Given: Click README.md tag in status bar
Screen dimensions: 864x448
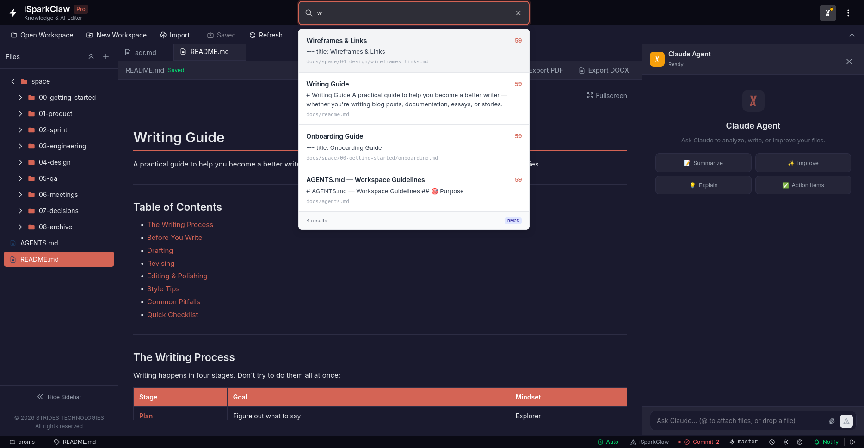Looking at the screenshot, I should point(75,442).
